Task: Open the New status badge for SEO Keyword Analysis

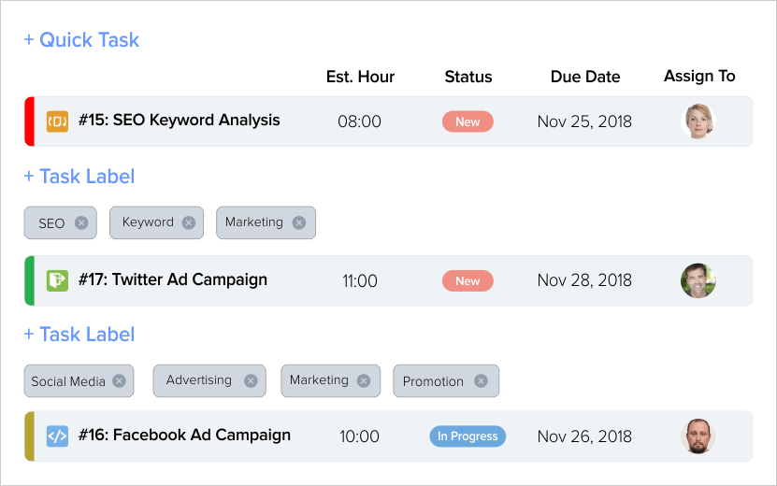Action: click(x=468, y=121)
